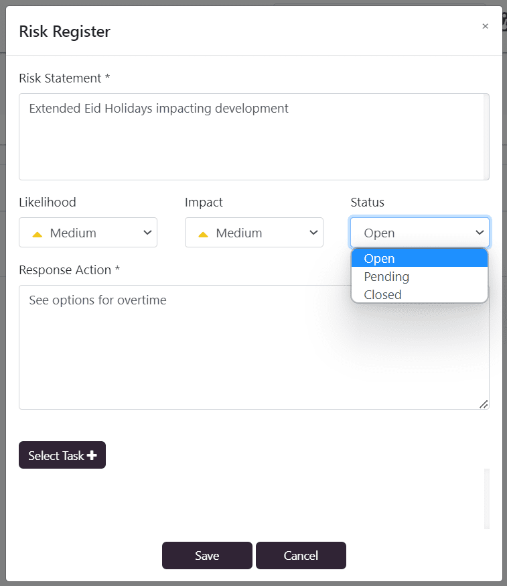Open the Likelihood Medium dropdown
The height and width of the screenshot is (586, 507).
pyautogui.click(x=88, y=233)
